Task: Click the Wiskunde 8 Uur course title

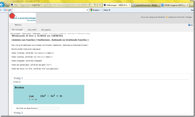Action: point(37,36)
